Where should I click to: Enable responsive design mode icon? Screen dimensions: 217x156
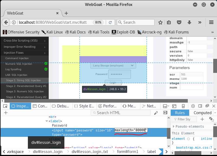[x=183, y=106]
